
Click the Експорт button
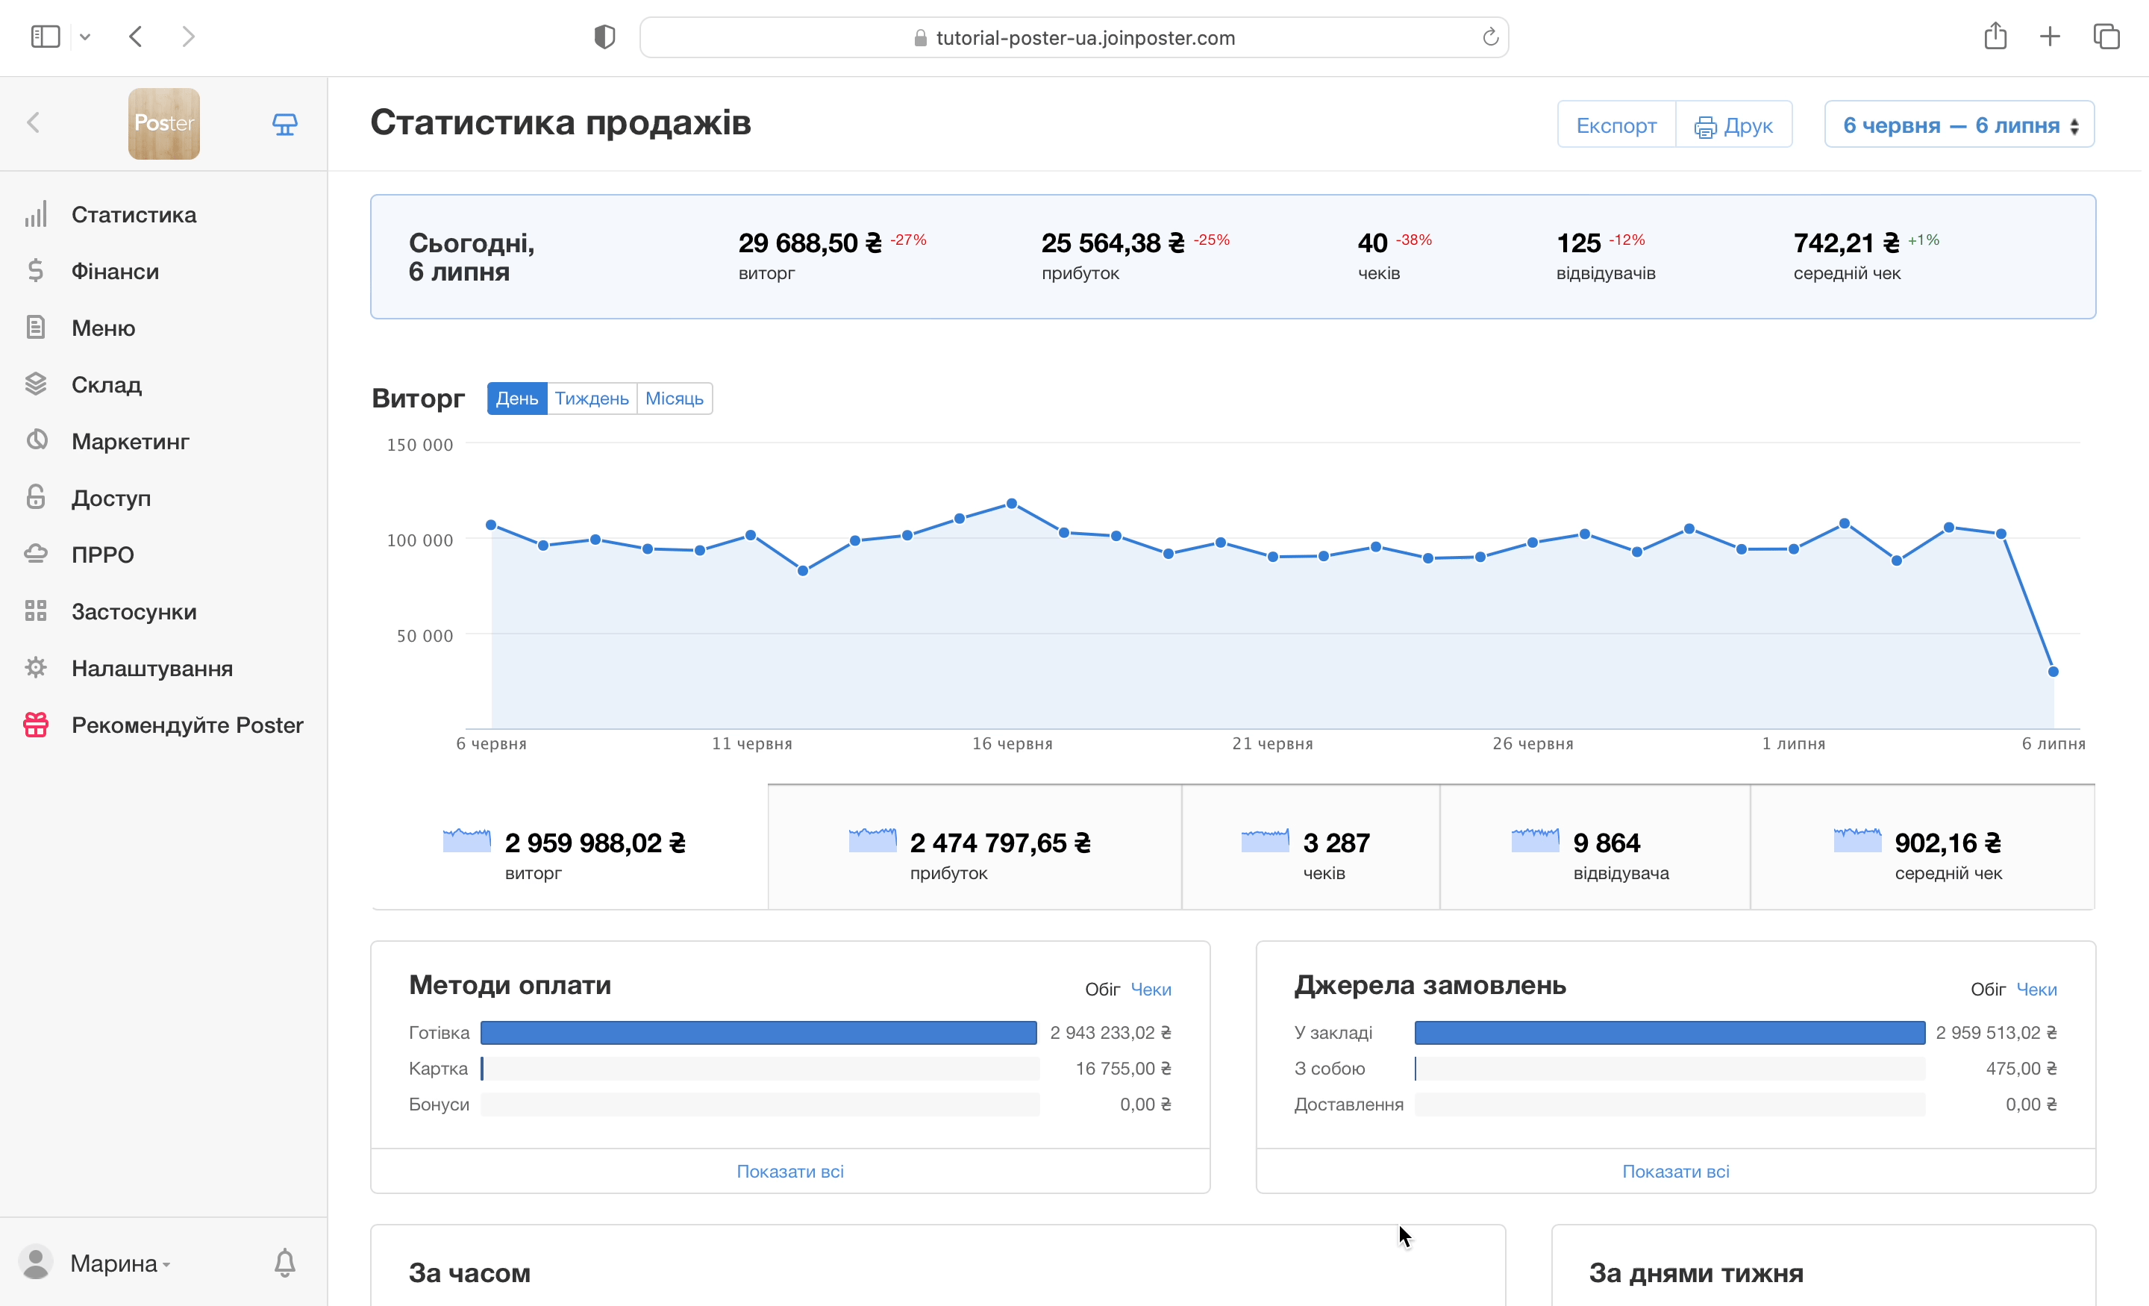point(1615,125)
